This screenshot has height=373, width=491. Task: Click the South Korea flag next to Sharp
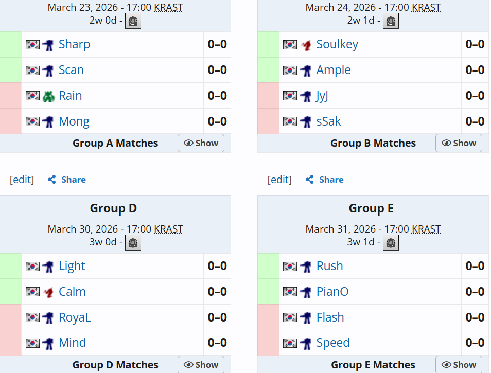point(32,45)
